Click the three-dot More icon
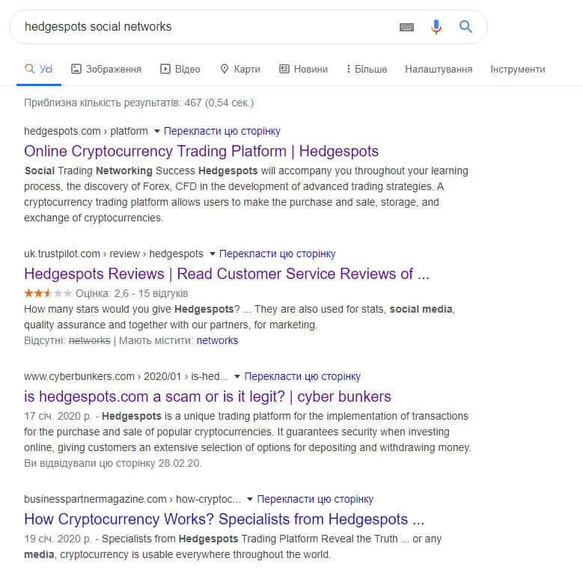The image size is (583, 570). point(349,69)
